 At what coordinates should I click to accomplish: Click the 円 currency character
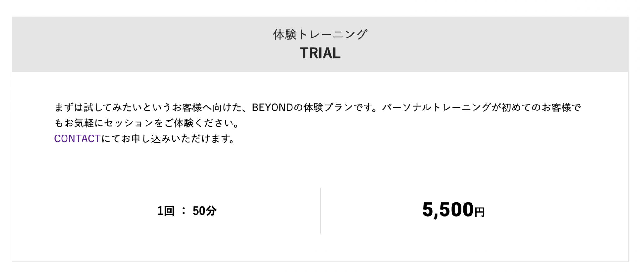point(479,212)
